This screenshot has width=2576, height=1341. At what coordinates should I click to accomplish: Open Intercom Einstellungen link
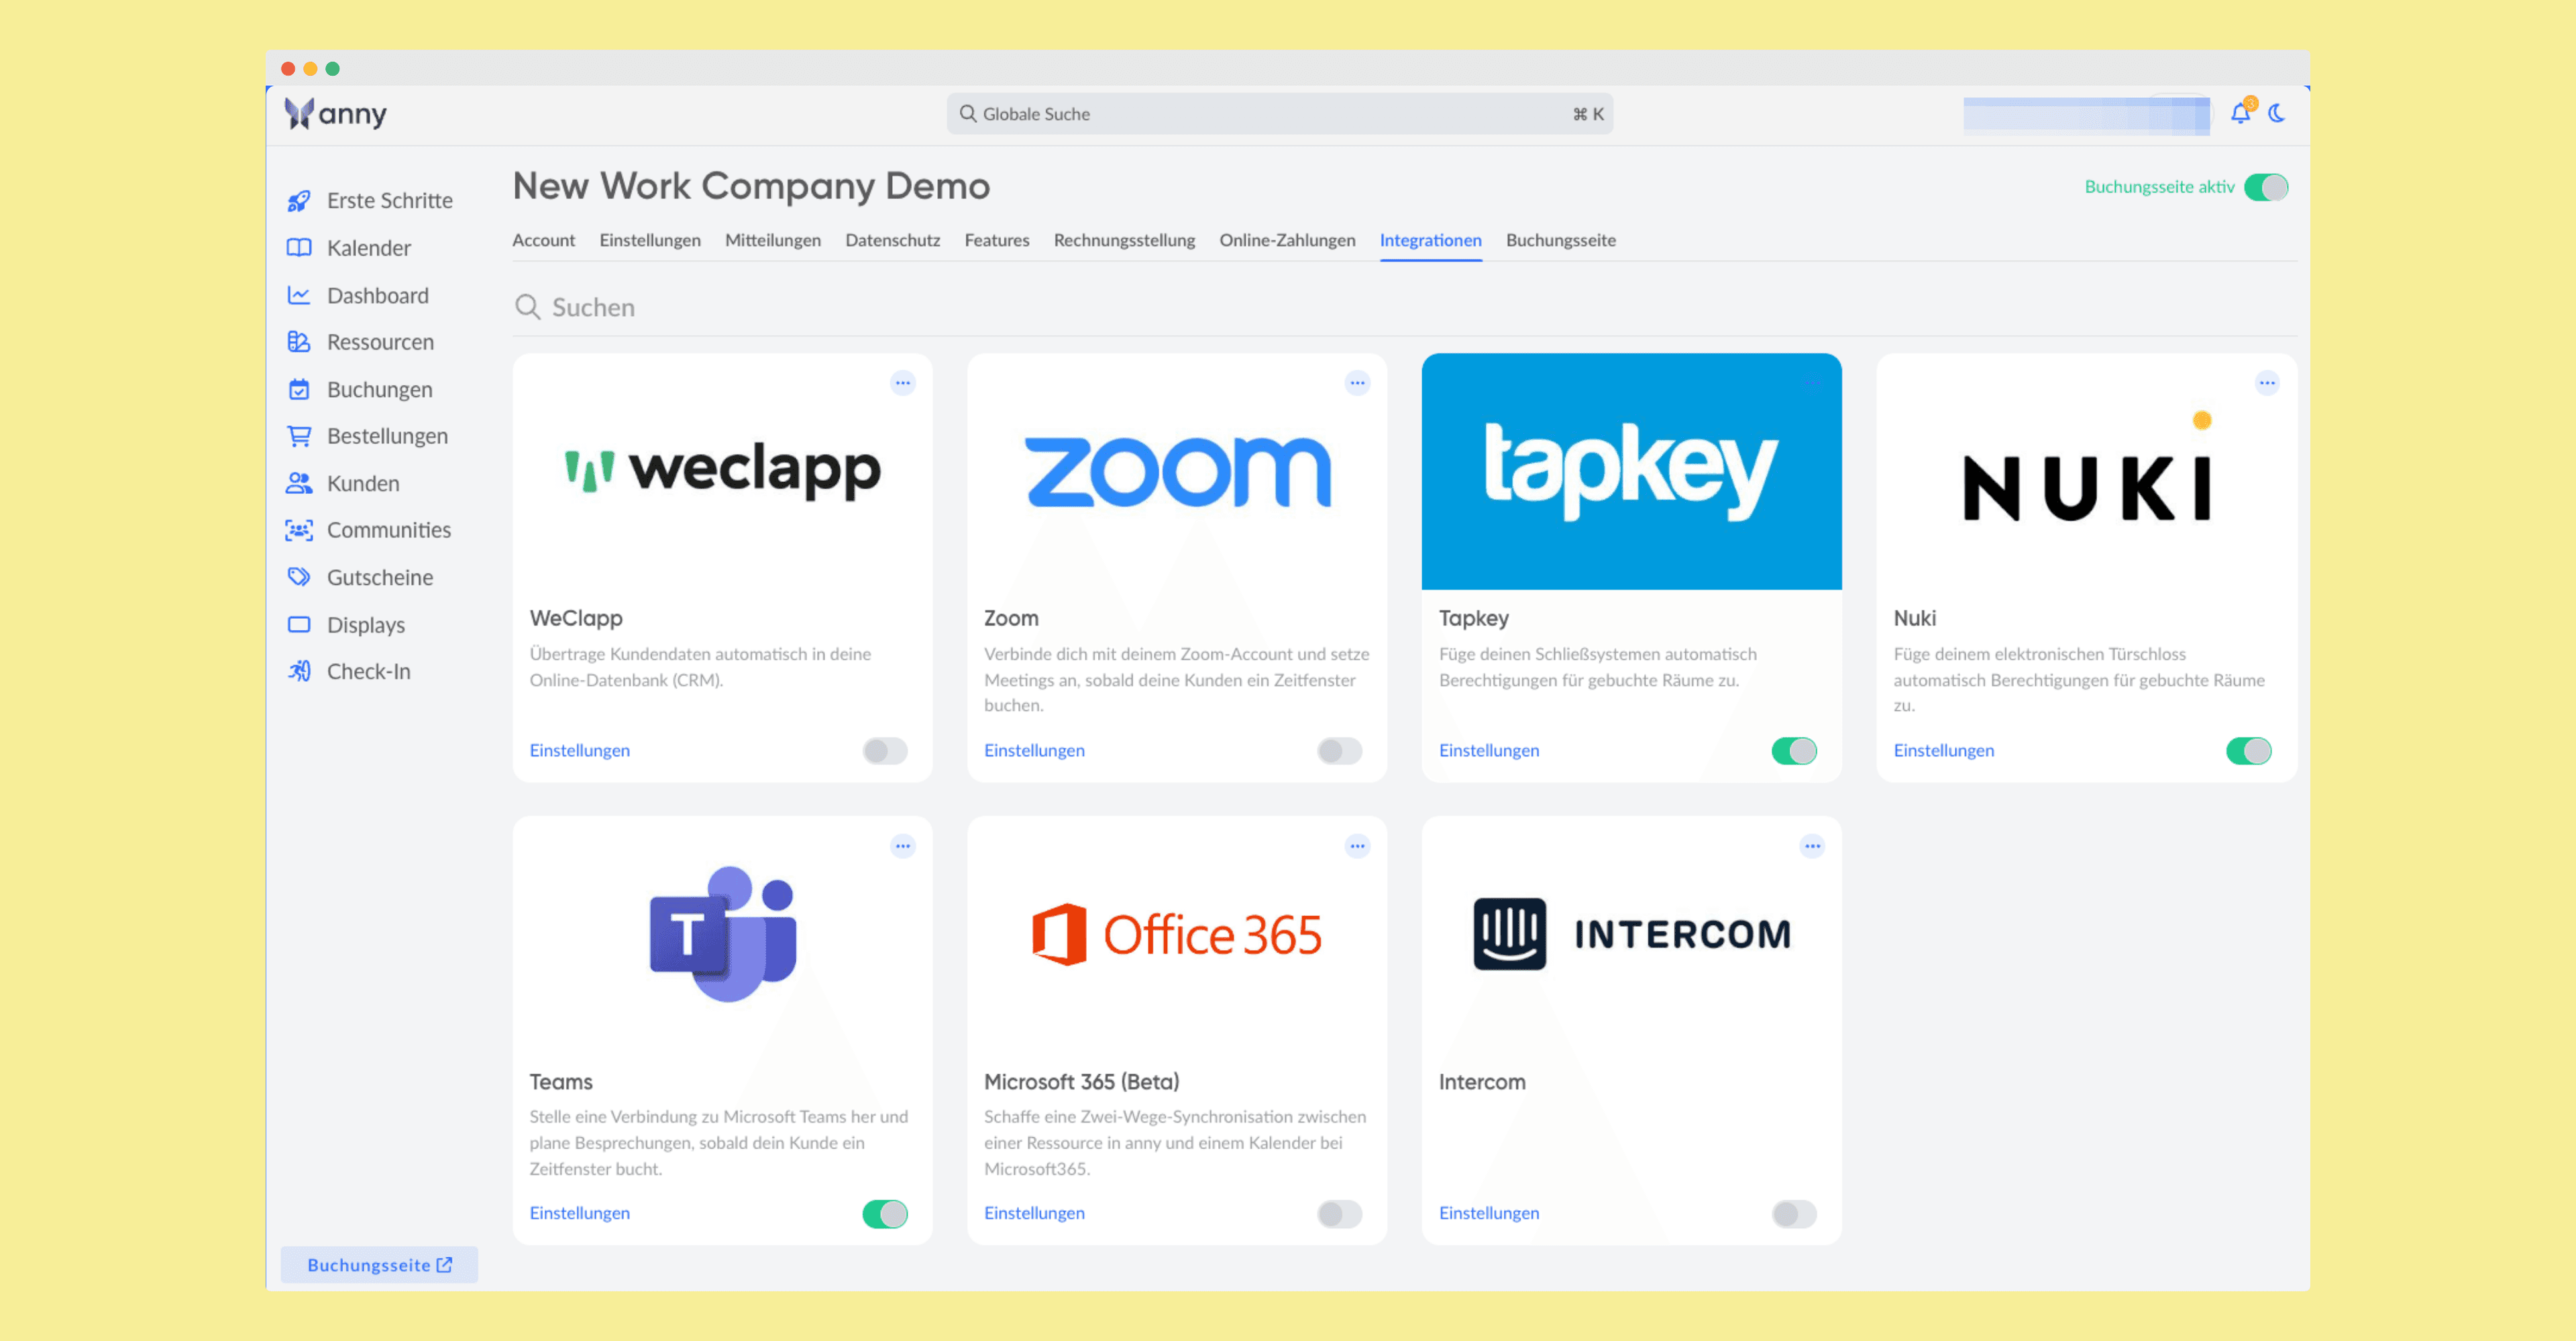[x=1489, y=1213]
